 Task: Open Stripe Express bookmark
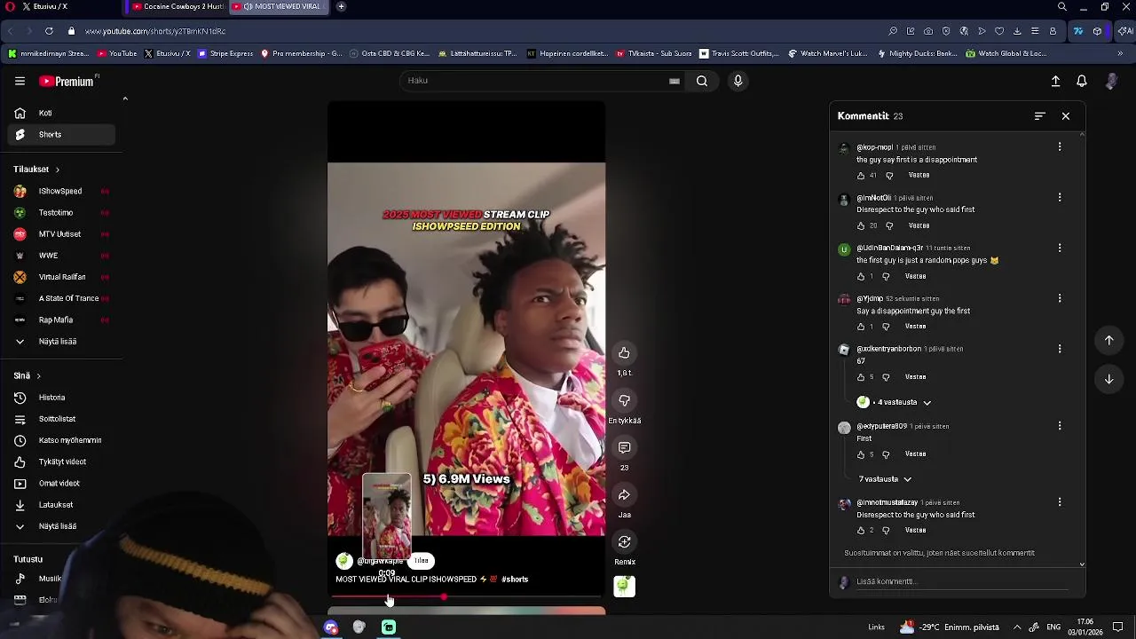click(225, 53)
